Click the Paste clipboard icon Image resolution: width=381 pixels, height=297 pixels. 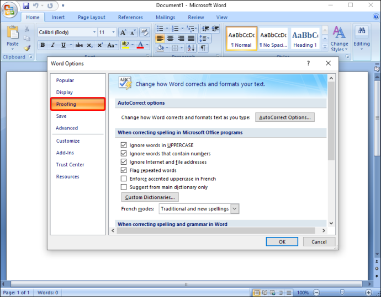tap(13, 33)
